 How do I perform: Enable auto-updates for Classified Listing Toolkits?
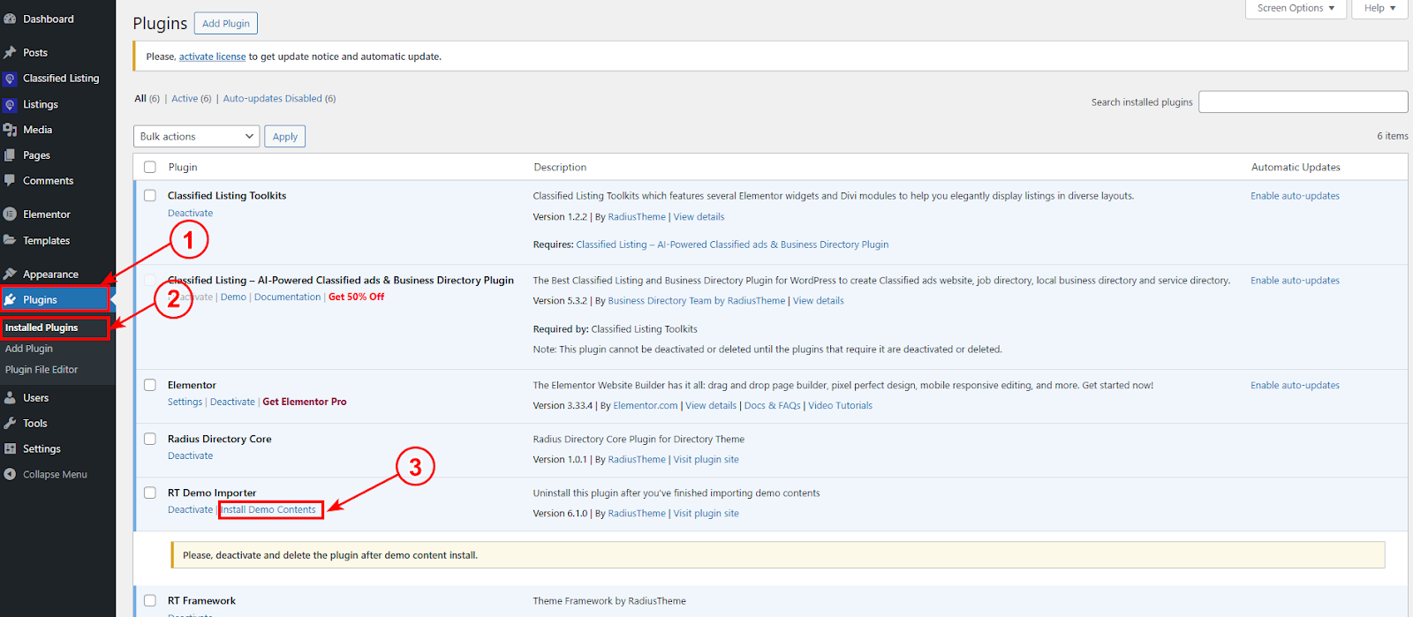click(1295, 196)
